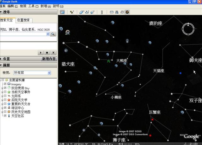
Task: Click the compass N north marker
Action: click(188, 25)
